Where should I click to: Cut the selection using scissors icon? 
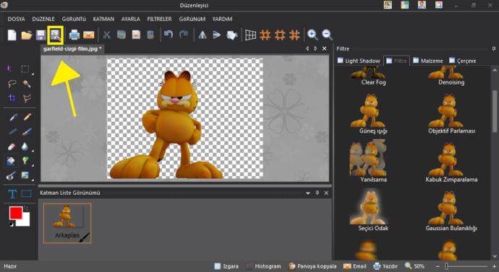[106, 35]
